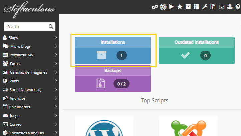This screenshot has width=241, height=136.
Task: Expand Wikis chevron arrow
Action: pyautogui.click(x=56, y=81)
